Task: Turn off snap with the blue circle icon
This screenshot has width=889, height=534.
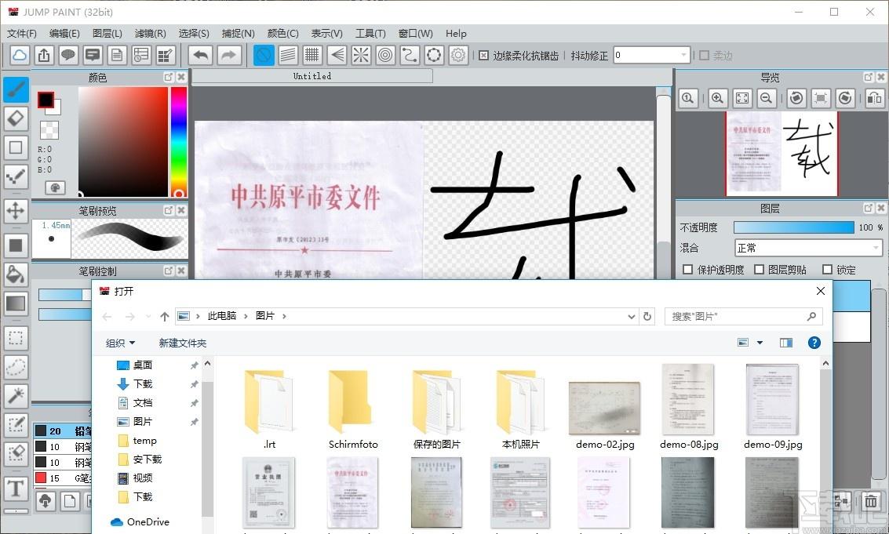Action: pyautogui.click(x=264, y=55)
